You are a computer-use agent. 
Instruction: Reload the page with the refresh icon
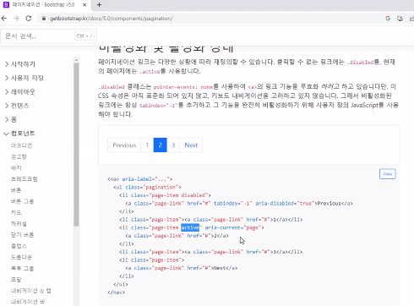click(29, 19)
